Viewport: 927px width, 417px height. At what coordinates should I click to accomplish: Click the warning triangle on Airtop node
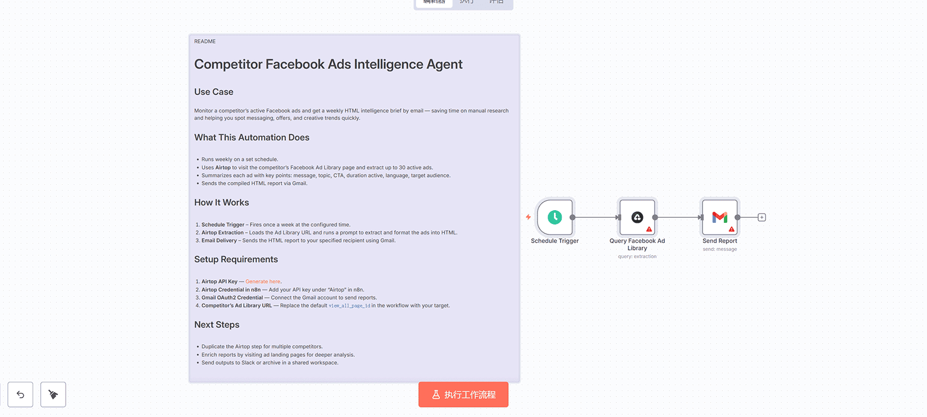[649, 229]
